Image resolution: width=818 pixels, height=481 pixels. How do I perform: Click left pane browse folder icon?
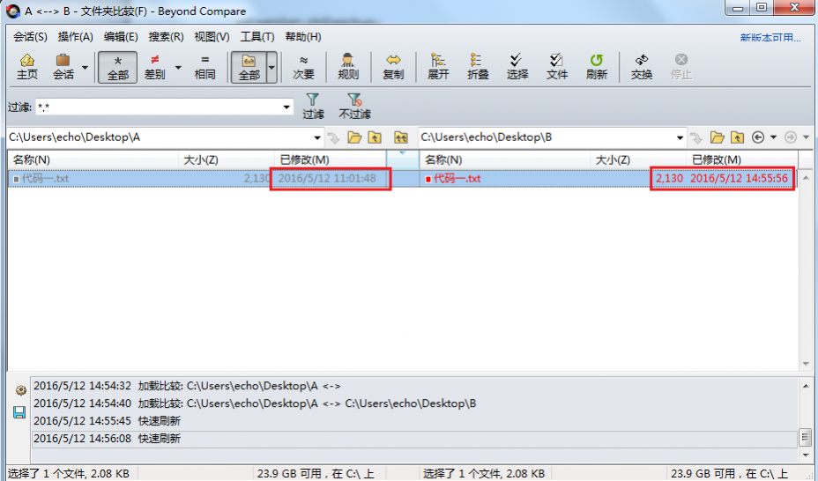(x=354, y=137)
